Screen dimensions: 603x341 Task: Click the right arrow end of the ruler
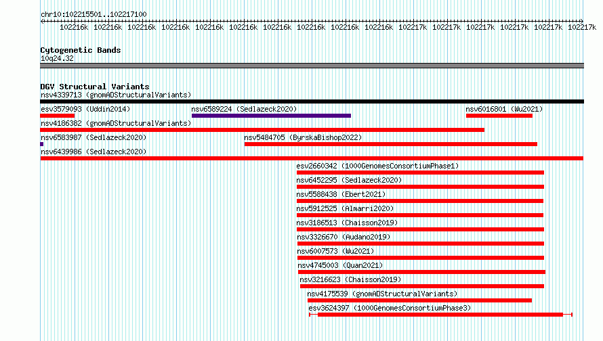click(581, 21)
